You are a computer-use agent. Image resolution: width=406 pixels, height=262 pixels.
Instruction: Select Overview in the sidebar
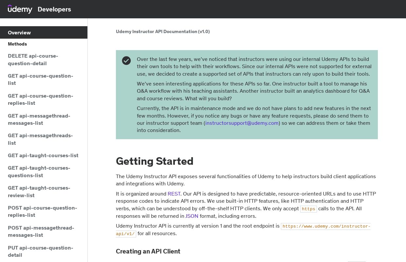[x=44, y=32]
